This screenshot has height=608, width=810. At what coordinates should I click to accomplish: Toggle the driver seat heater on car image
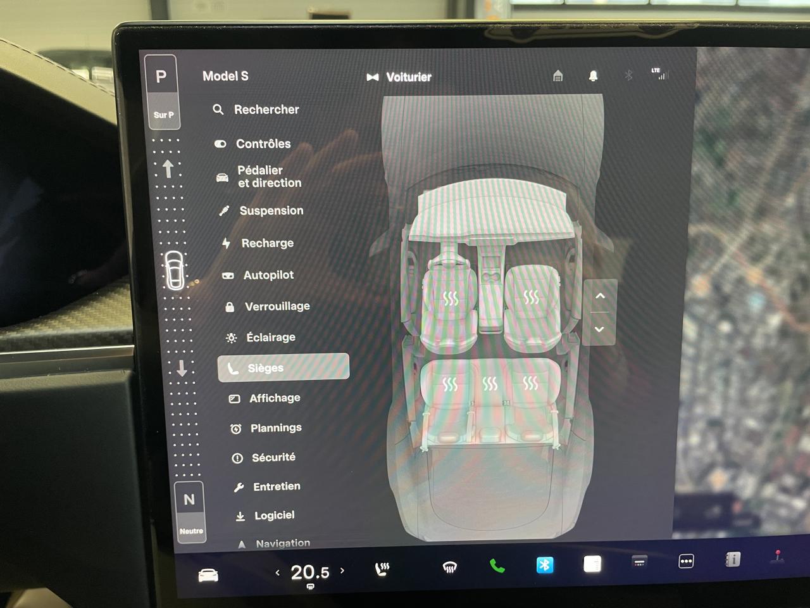point(451,298)
